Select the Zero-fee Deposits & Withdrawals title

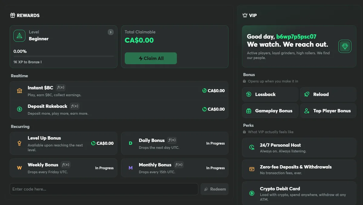coord(296,167)
